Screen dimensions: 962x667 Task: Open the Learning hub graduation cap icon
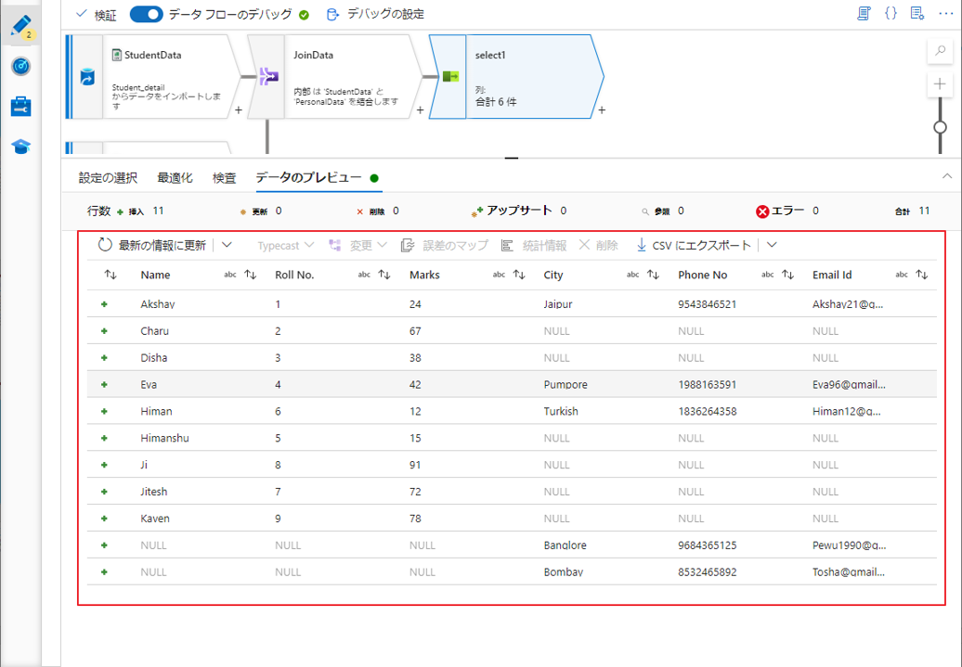[20, 147]
